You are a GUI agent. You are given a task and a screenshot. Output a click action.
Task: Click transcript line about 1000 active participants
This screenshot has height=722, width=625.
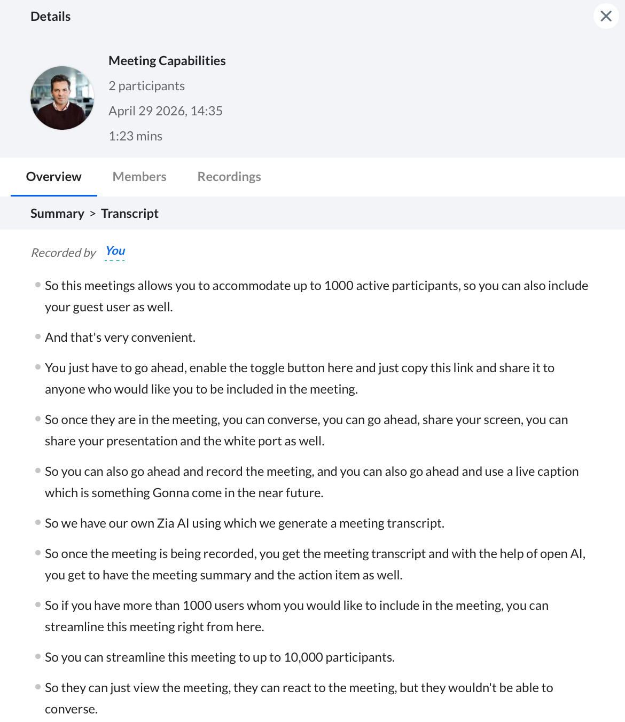(x=316, y=296)
